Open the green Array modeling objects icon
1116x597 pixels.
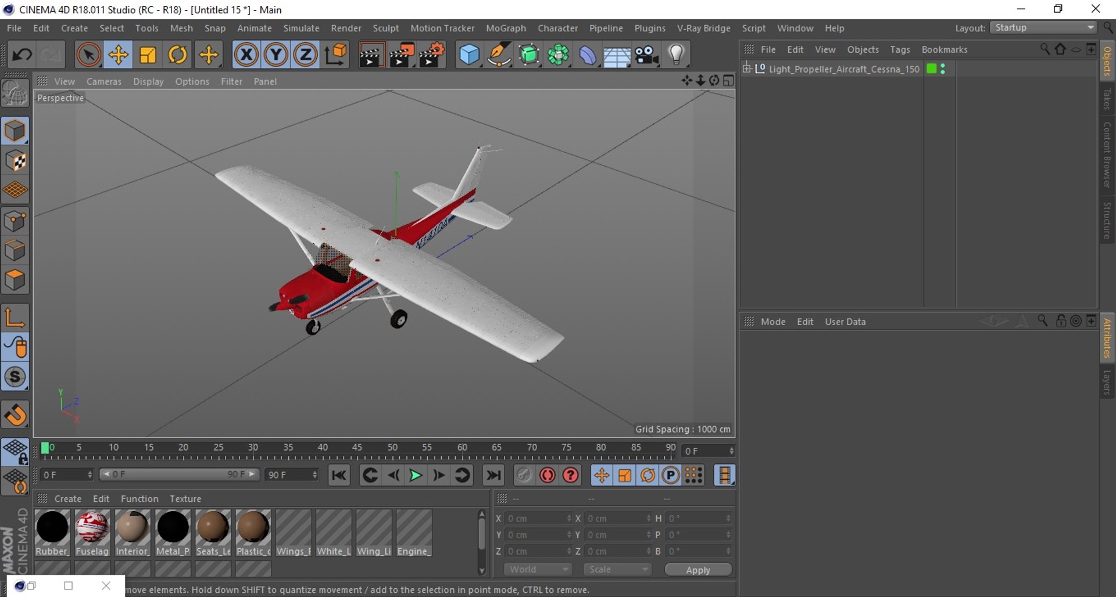click(x=558, y=55)
